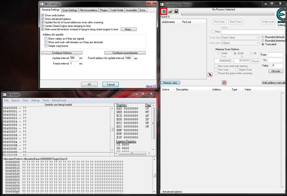The width and height of the screenshot is (287, 196).
Task: Toggle Show undo button checkbox
Action: [43, 15]
